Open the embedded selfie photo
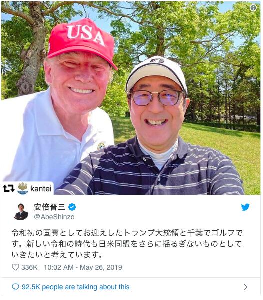Viewport: 263px width, 300px height. pyautogui.click(x=131, y=98)
